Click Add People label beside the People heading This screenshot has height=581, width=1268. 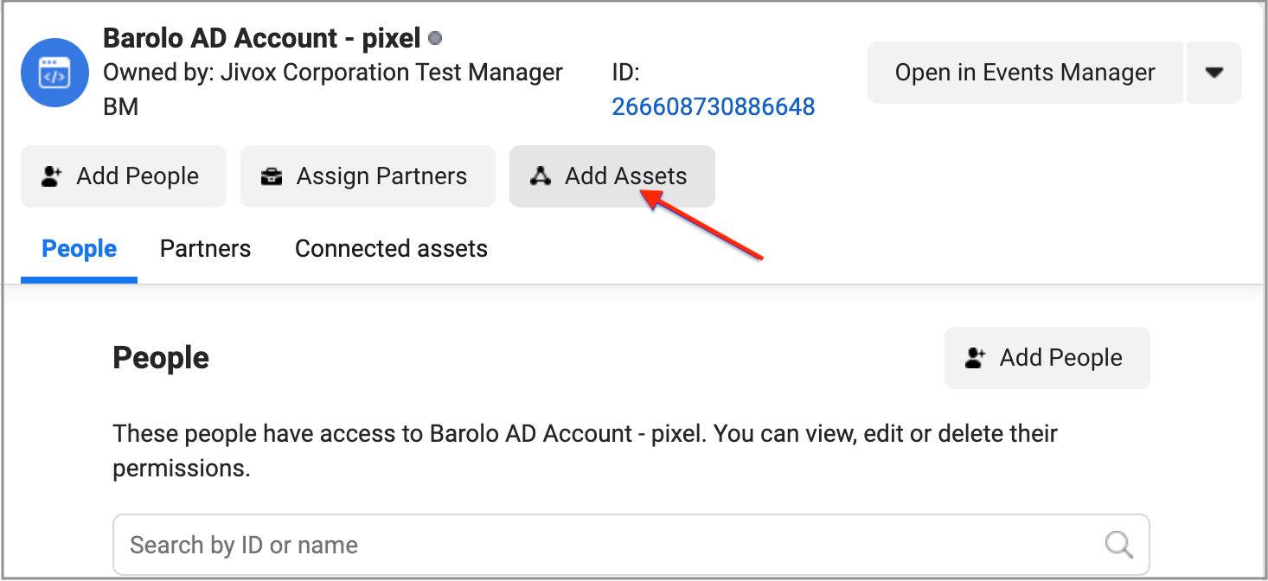1060,358
